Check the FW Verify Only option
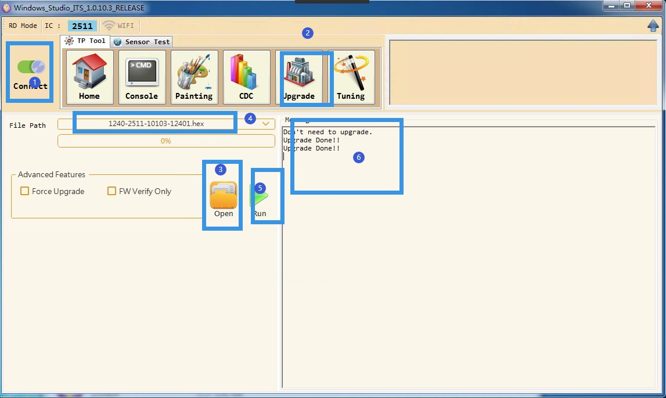Viewport: 666px width, 398px height. 111,191
